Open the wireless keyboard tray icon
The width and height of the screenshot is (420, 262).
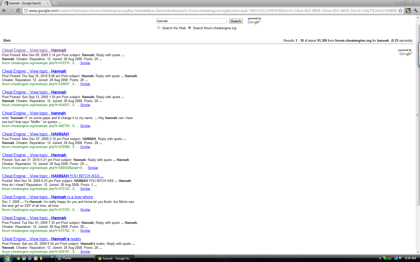pos(389,258)
